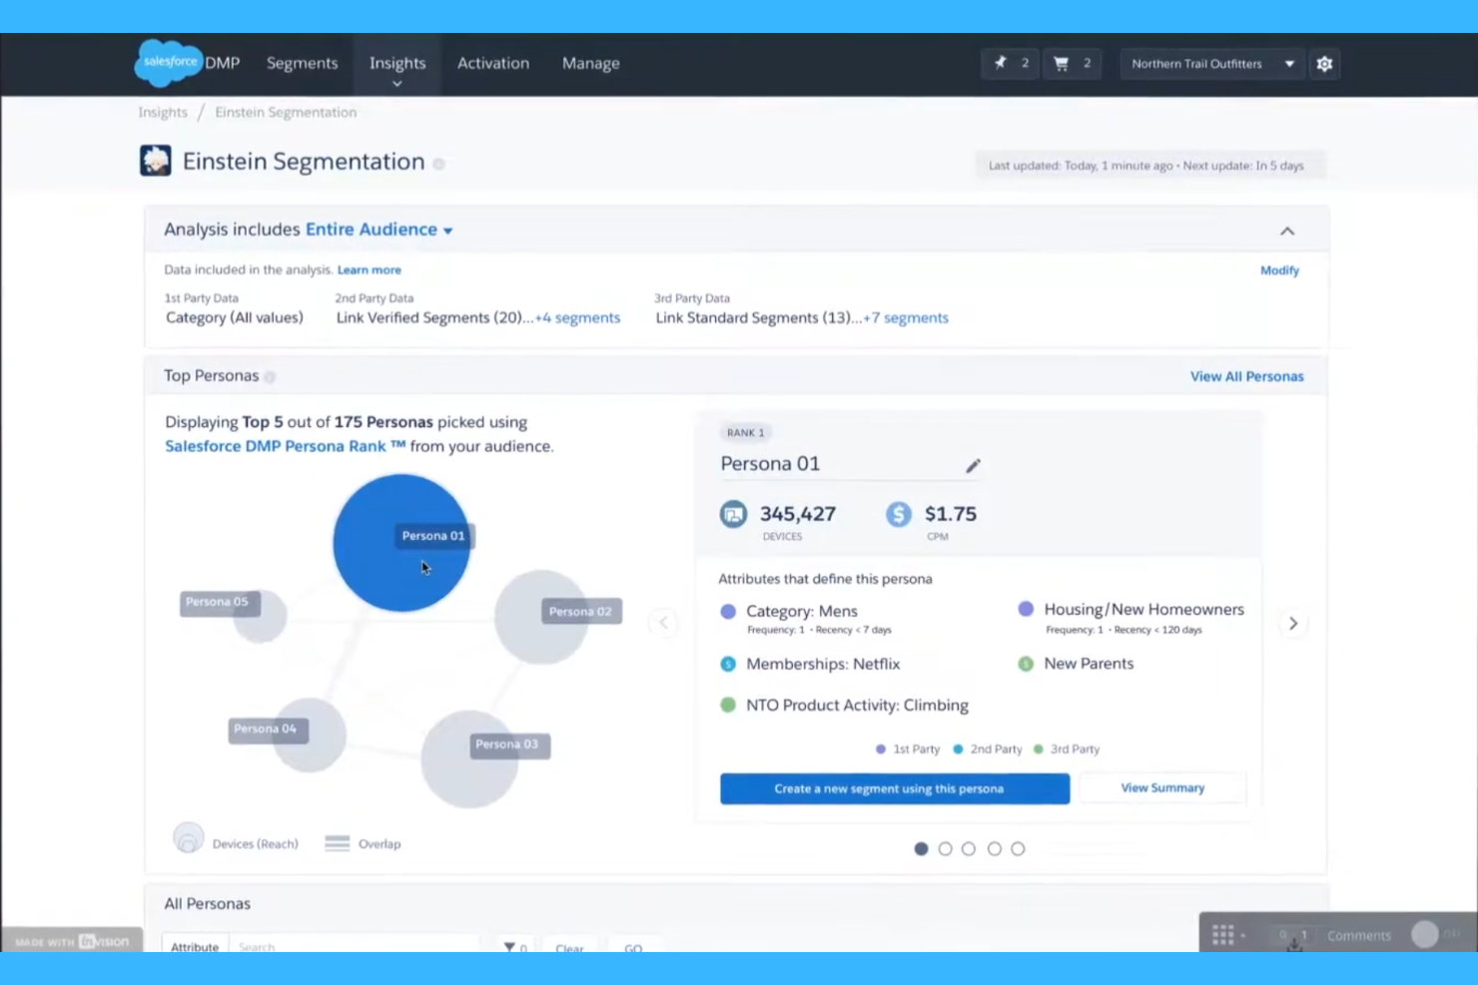This screenshot has height=985, width=1478.
Task: Switch to the Segments menu
Action: (x=302, y=63)
